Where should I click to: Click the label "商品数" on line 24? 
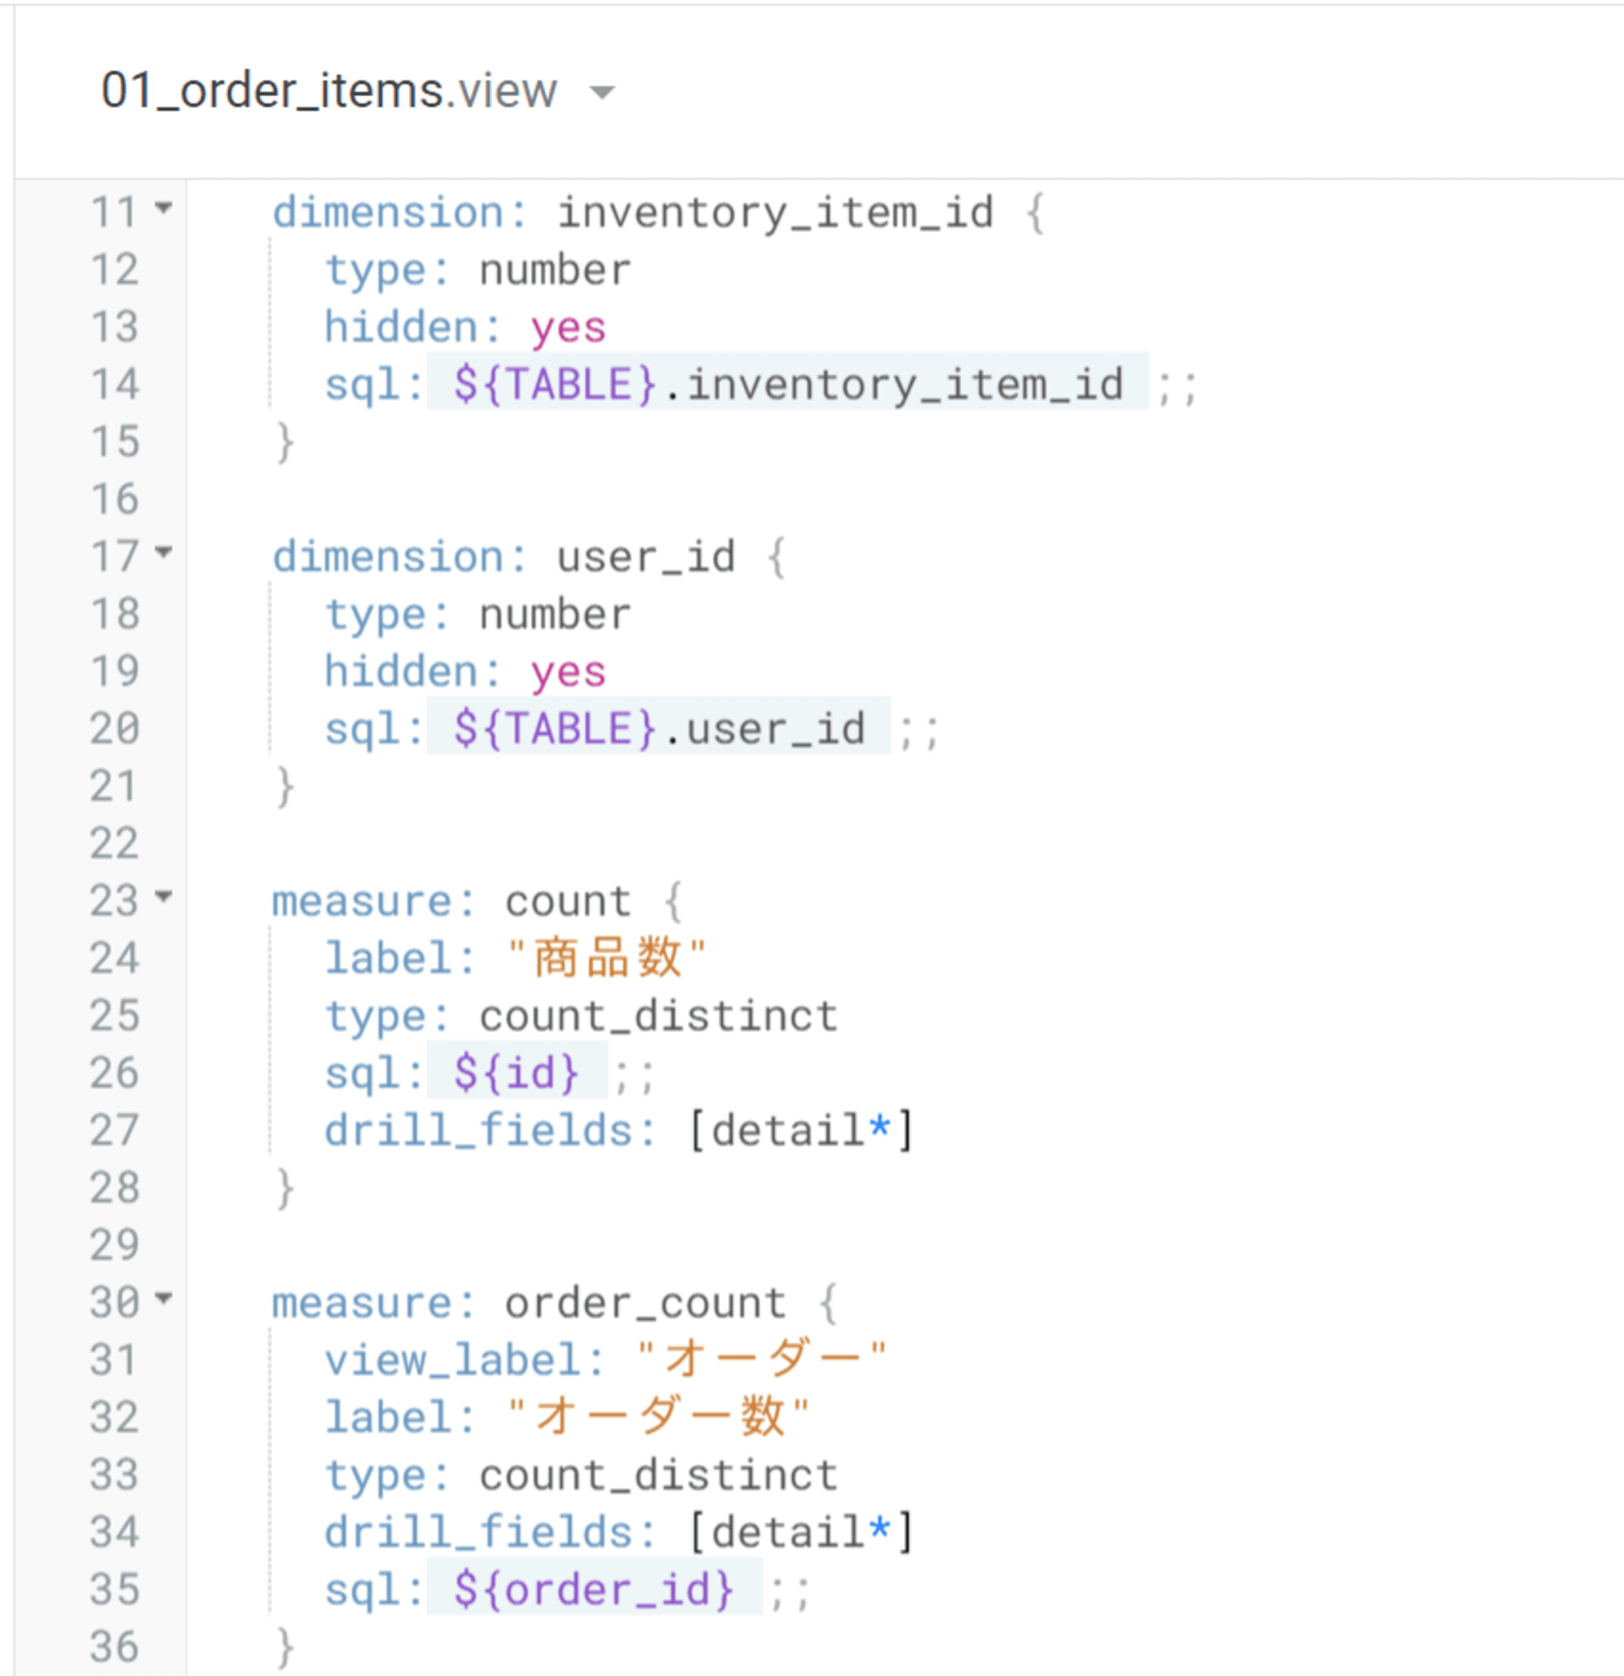pyautogui.click(x=607, y=958)
